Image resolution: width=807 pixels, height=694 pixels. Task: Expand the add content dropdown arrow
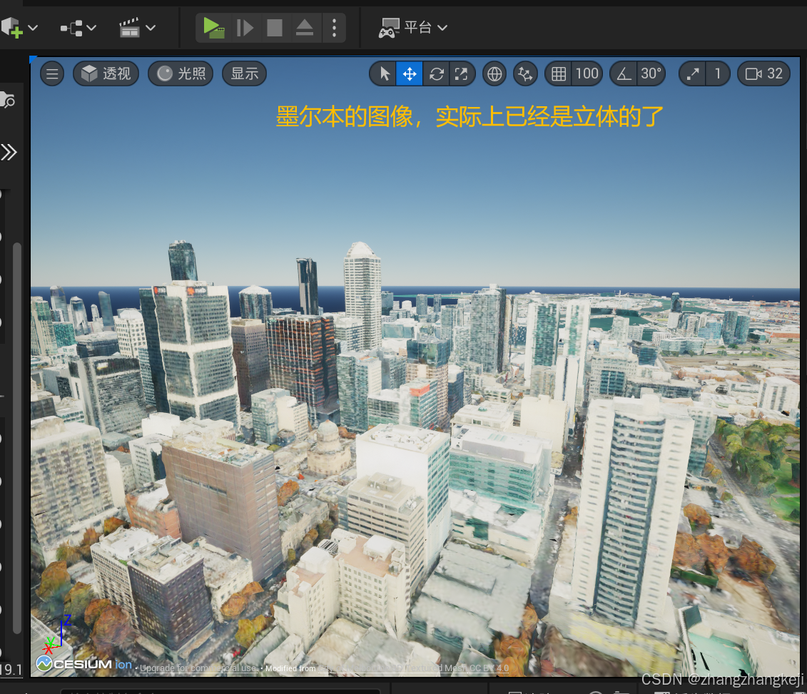pos(33,28)
